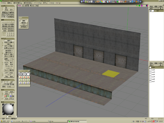The image size is (164, 123).
Task: Click the lighting sphere preview
Action: [8, 109]
